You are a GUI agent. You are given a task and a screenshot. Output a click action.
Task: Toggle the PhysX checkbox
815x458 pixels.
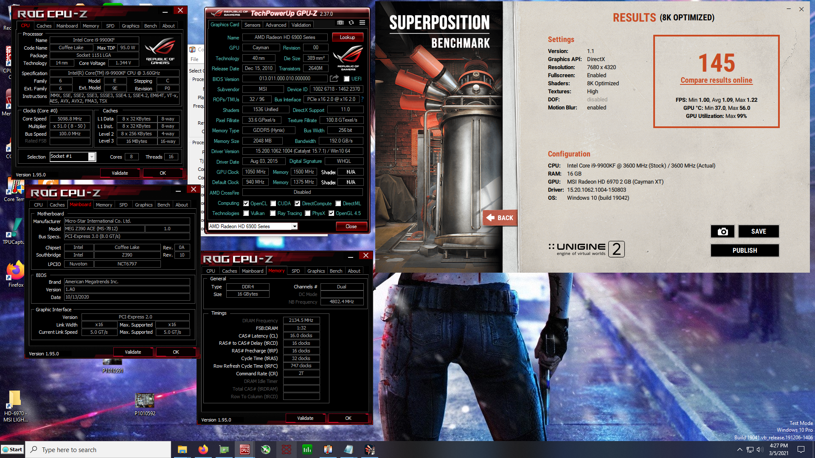pos(308,213)
